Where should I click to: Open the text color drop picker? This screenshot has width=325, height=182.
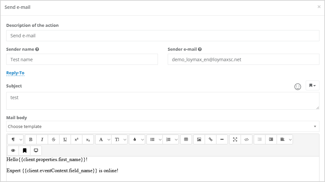click(137, 139)
